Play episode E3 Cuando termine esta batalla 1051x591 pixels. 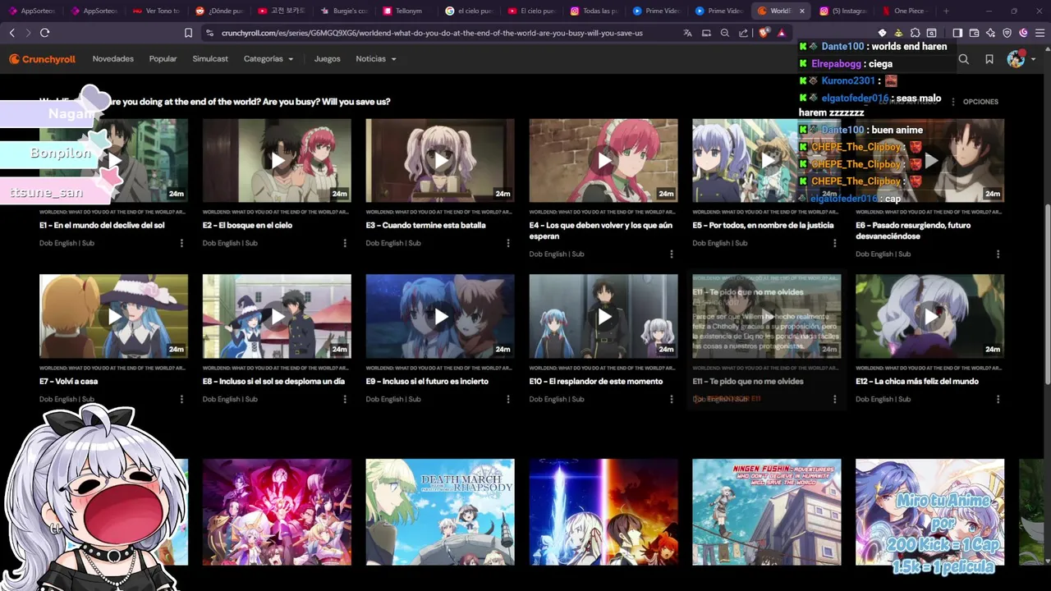click(x=440, y=160)
